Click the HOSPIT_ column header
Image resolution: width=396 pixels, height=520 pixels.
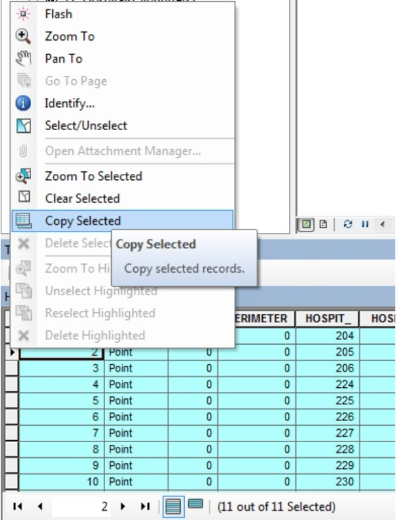coord(328,319)
